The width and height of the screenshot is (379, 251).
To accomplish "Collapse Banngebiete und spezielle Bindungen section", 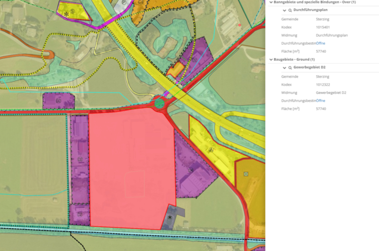I will pos(271,2).
